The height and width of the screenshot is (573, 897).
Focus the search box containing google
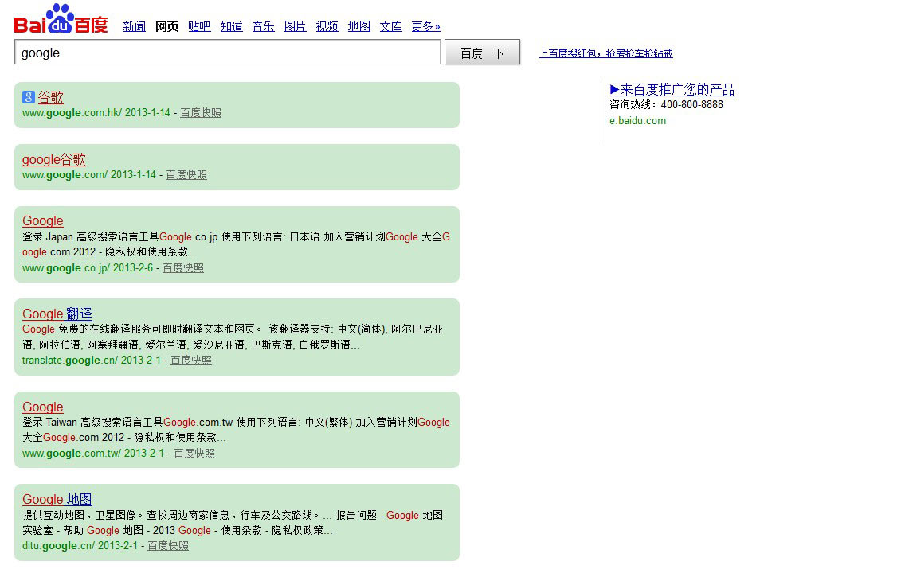coord(227,52)
